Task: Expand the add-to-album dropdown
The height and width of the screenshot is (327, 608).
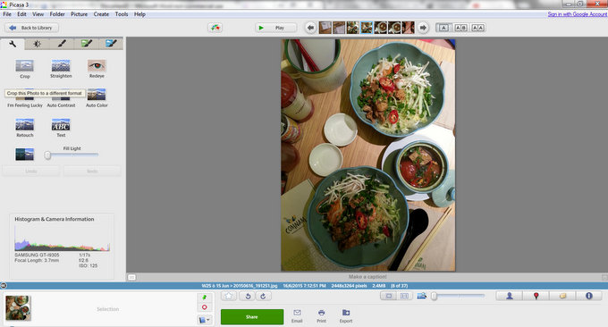Action: point(205,320)
